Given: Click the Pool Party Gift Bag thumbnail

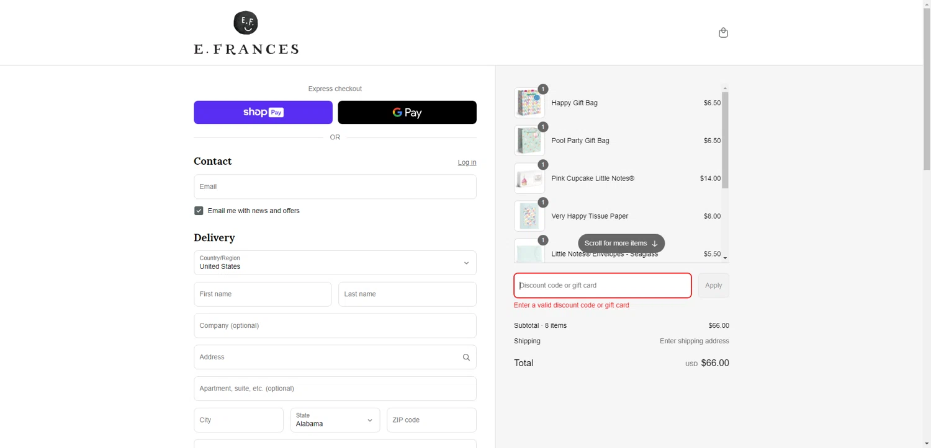Looking at the screenshot, I should point(529,141).
